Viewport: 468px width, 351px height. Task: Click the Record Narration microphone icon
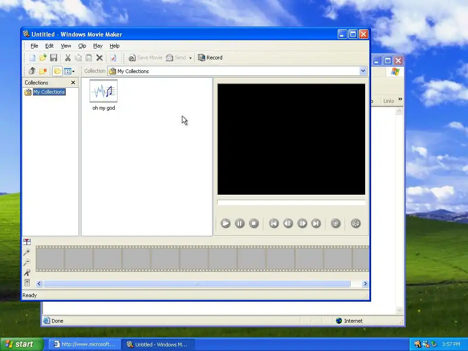(x=27, y=272)
